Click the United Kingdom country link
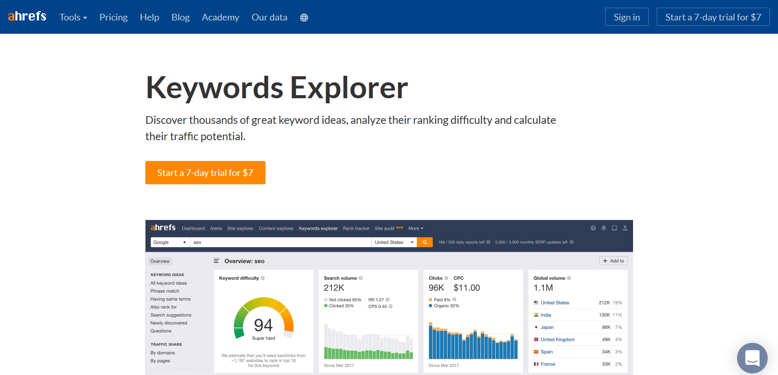 point(558,340)
